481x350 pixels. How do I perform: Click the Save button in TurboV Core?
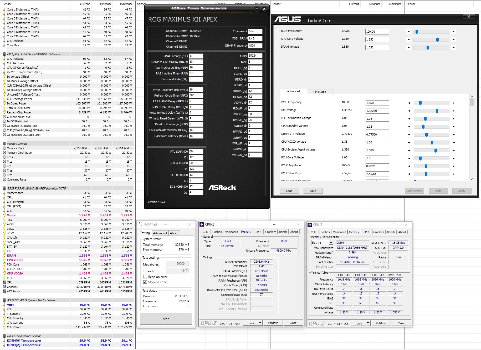(x=313, y=191)
